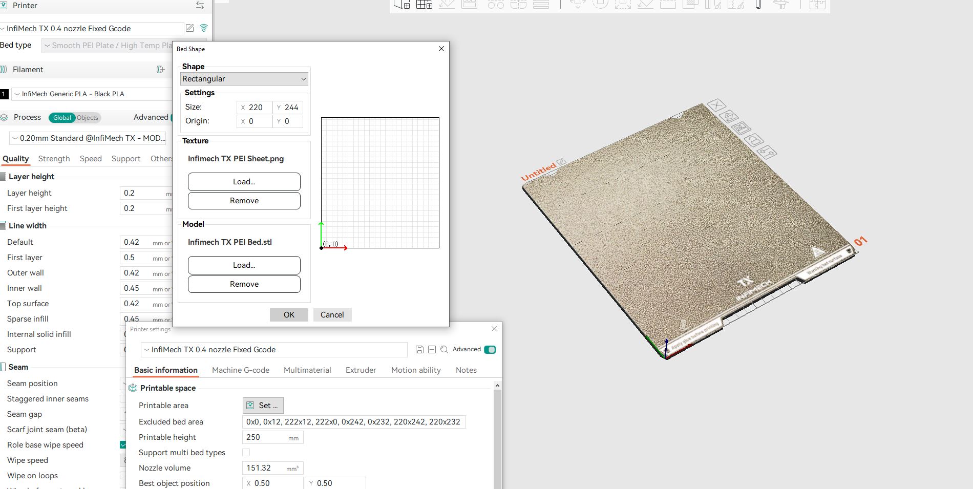This screenshot has width=973, height=489.
Task: Open the preset dropdown in Printer settings
Action: coord(274,350)
